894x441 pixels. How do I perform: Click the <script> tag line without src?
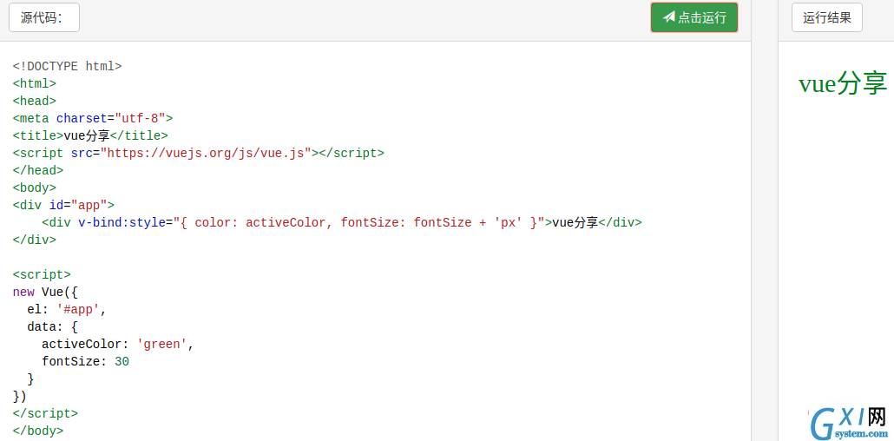(x=42, y=275)
